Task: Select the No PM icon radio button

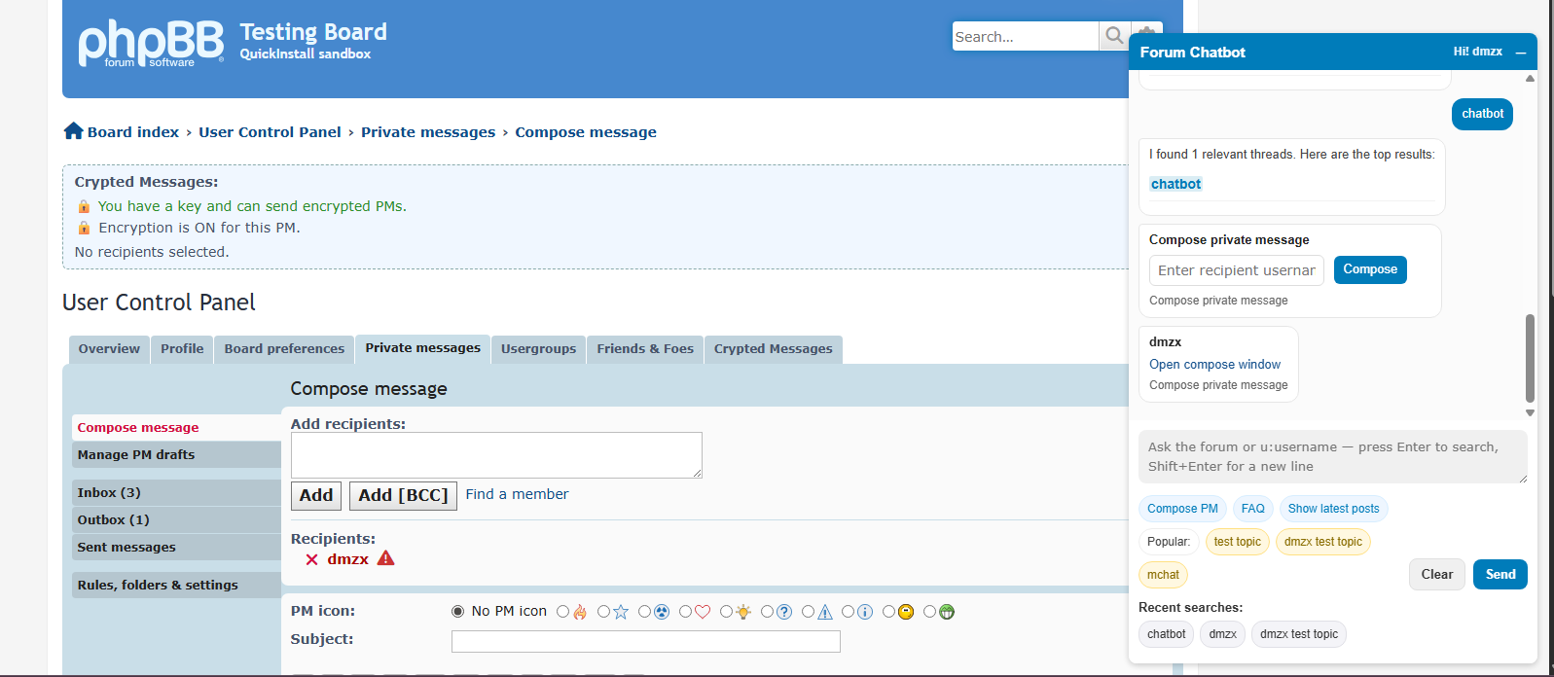Action: 458,612
